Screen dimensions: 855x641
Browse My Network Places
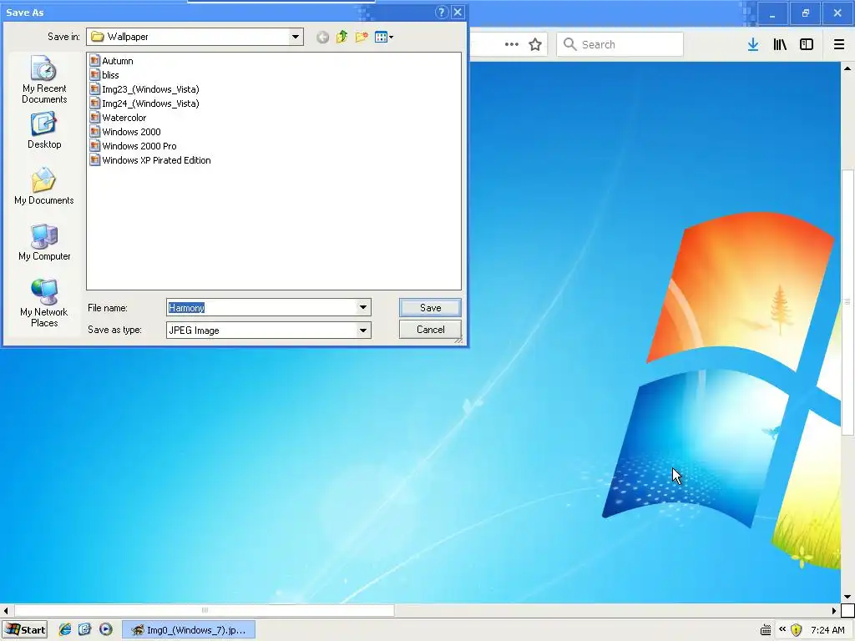coord(44,303)
